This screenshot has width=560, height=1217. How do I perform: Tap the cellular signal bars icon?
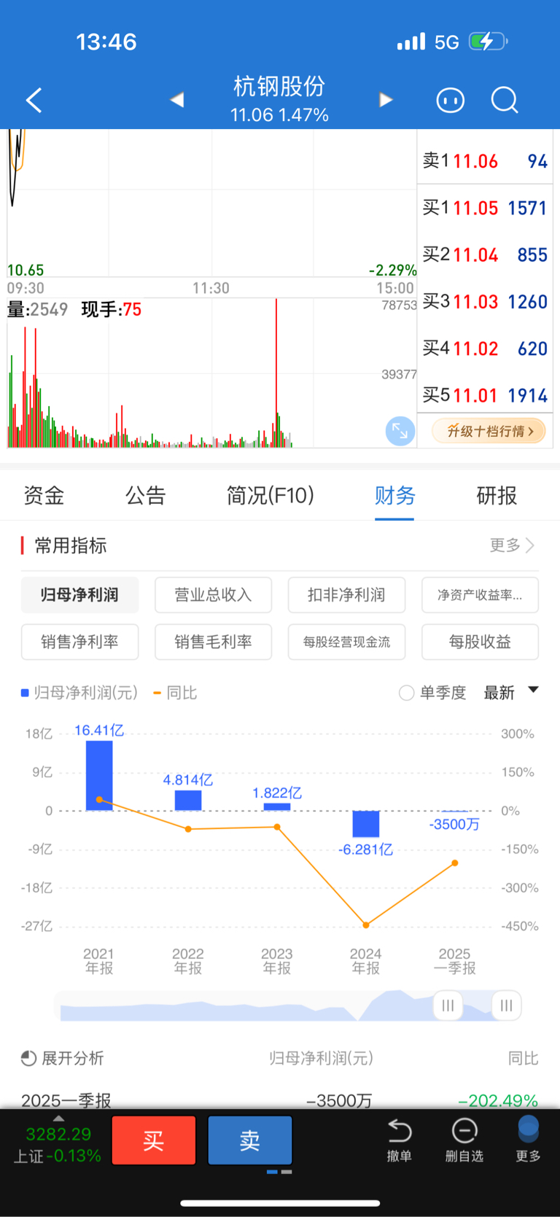coord(411,42)
